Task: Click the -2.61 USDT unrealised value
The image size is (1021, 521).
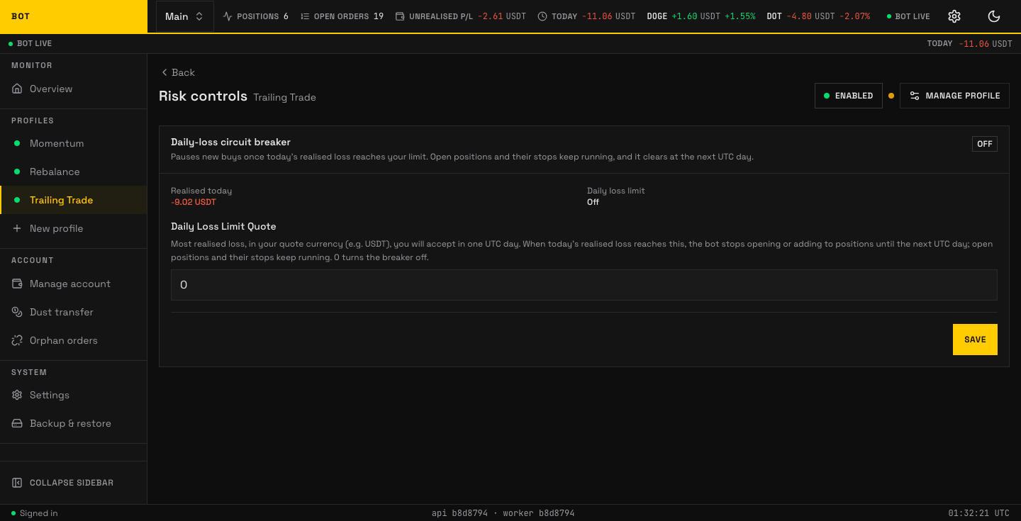Action: click(502, 16)
